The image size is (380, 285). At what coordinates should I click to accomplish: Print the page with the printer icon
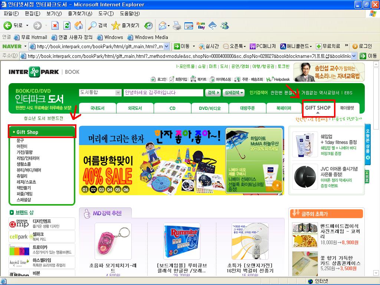177,25
